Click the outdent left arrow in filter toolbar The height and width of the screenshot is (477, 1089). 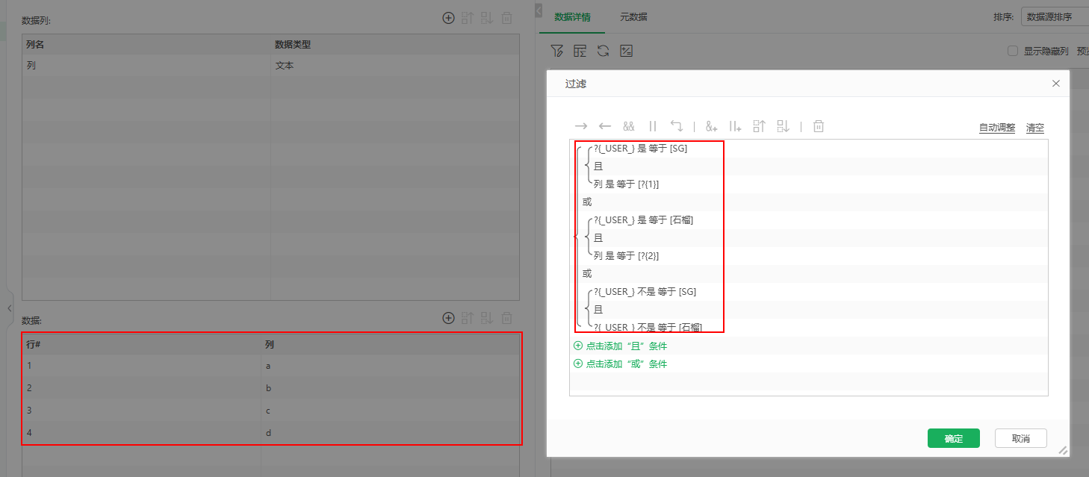pyautogui.click(x=605, y=126)
